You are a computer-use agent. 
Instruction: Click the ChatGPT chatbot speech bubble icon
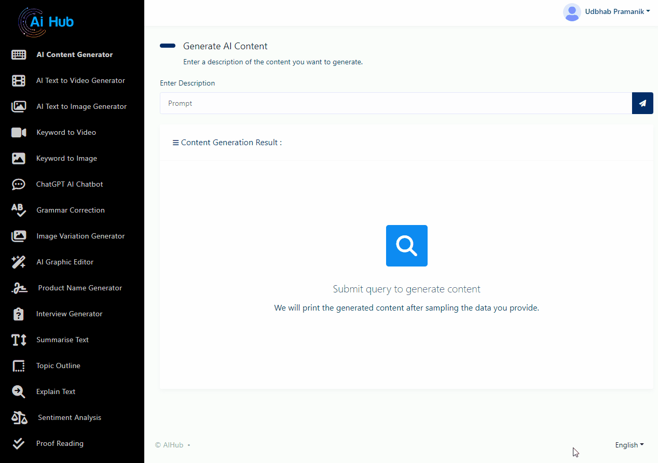(19, 184)
